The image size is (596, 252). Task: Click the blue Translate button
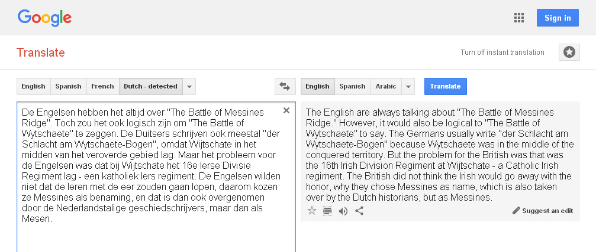click(x=446, y=86)
